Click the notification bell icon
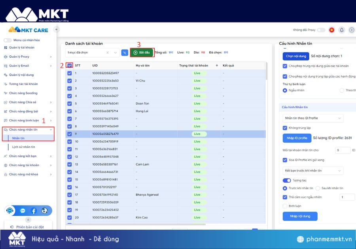The width and height of the screenshot is (356, 249). (342, 30)
